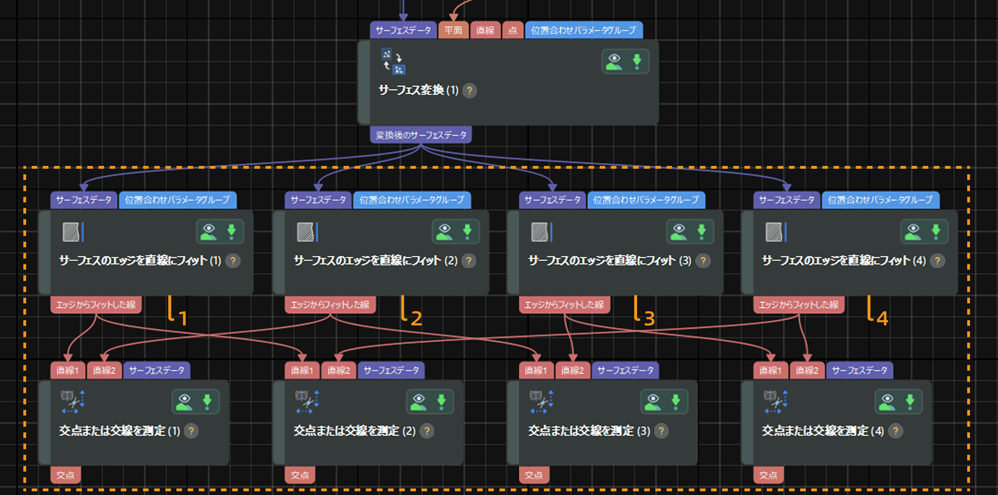Open help for 交点または交線を測定 (3)

point(661,431)
